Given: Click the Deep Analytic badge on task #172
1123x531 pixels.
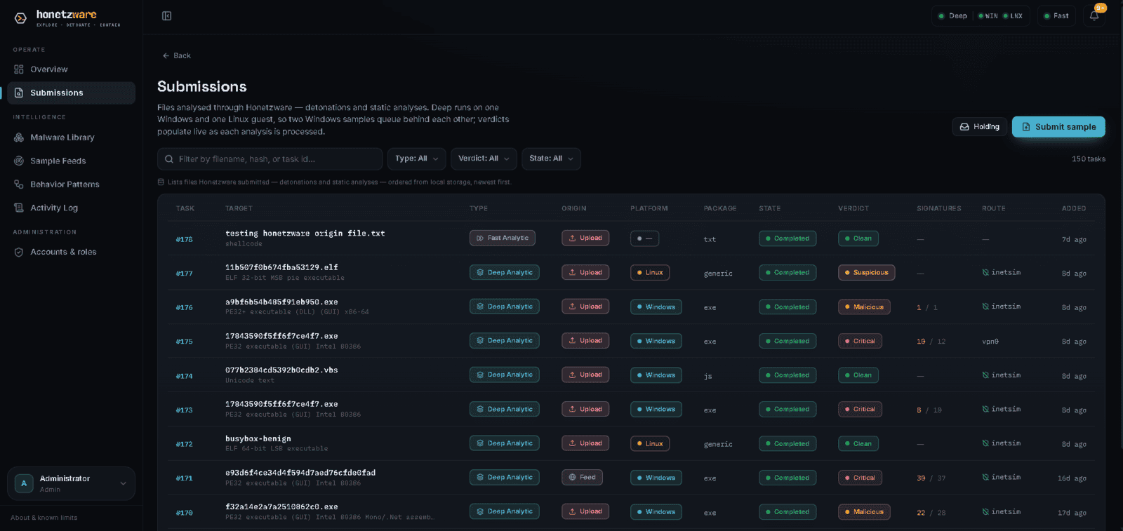Looking at the screenshot, I should tap(505, 443).
